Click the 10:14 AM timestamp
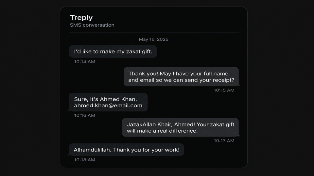Viewport: 314px width, 176px height. click(84, 62)
